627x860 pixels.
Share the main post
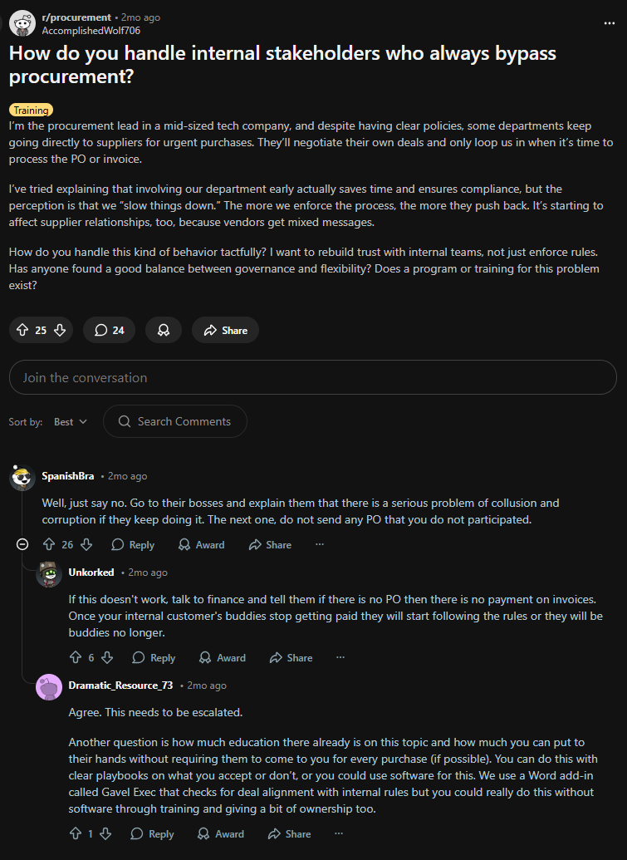[x=225, y=330]
